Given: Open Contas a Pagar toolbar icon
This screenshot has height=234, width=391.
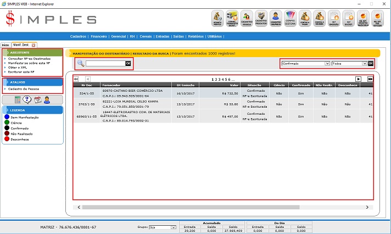Looking at the screenshot, I should (x=304, y=18).
